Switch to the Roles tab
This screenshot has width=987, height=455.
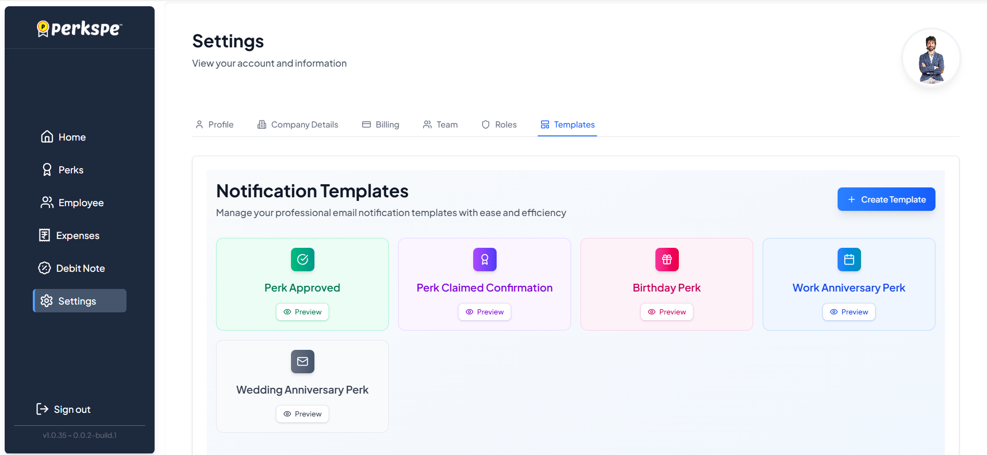499,124
